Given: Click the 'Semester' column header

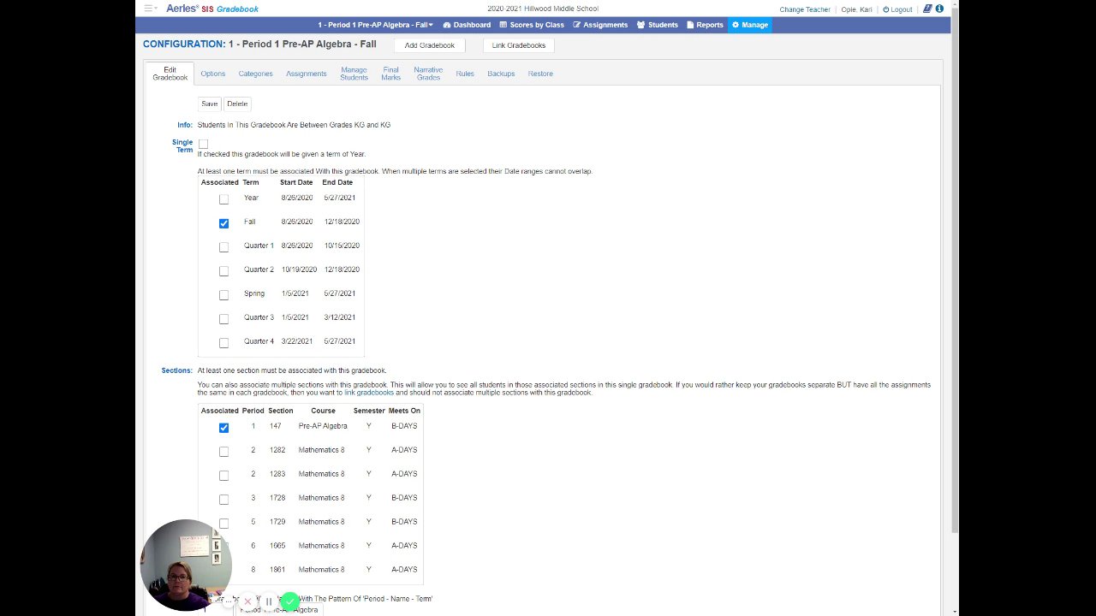Looking at the screenshot, I should (369, 411).
